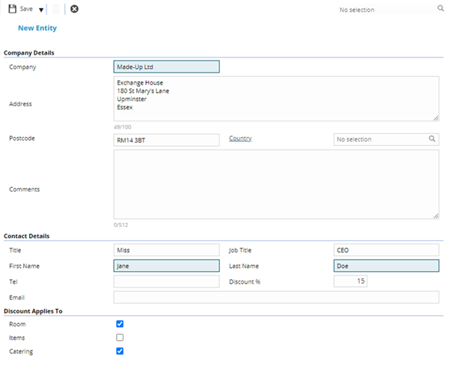Enable the Items discount checkbox
449x366 pixels.
(x=120, y=338)
